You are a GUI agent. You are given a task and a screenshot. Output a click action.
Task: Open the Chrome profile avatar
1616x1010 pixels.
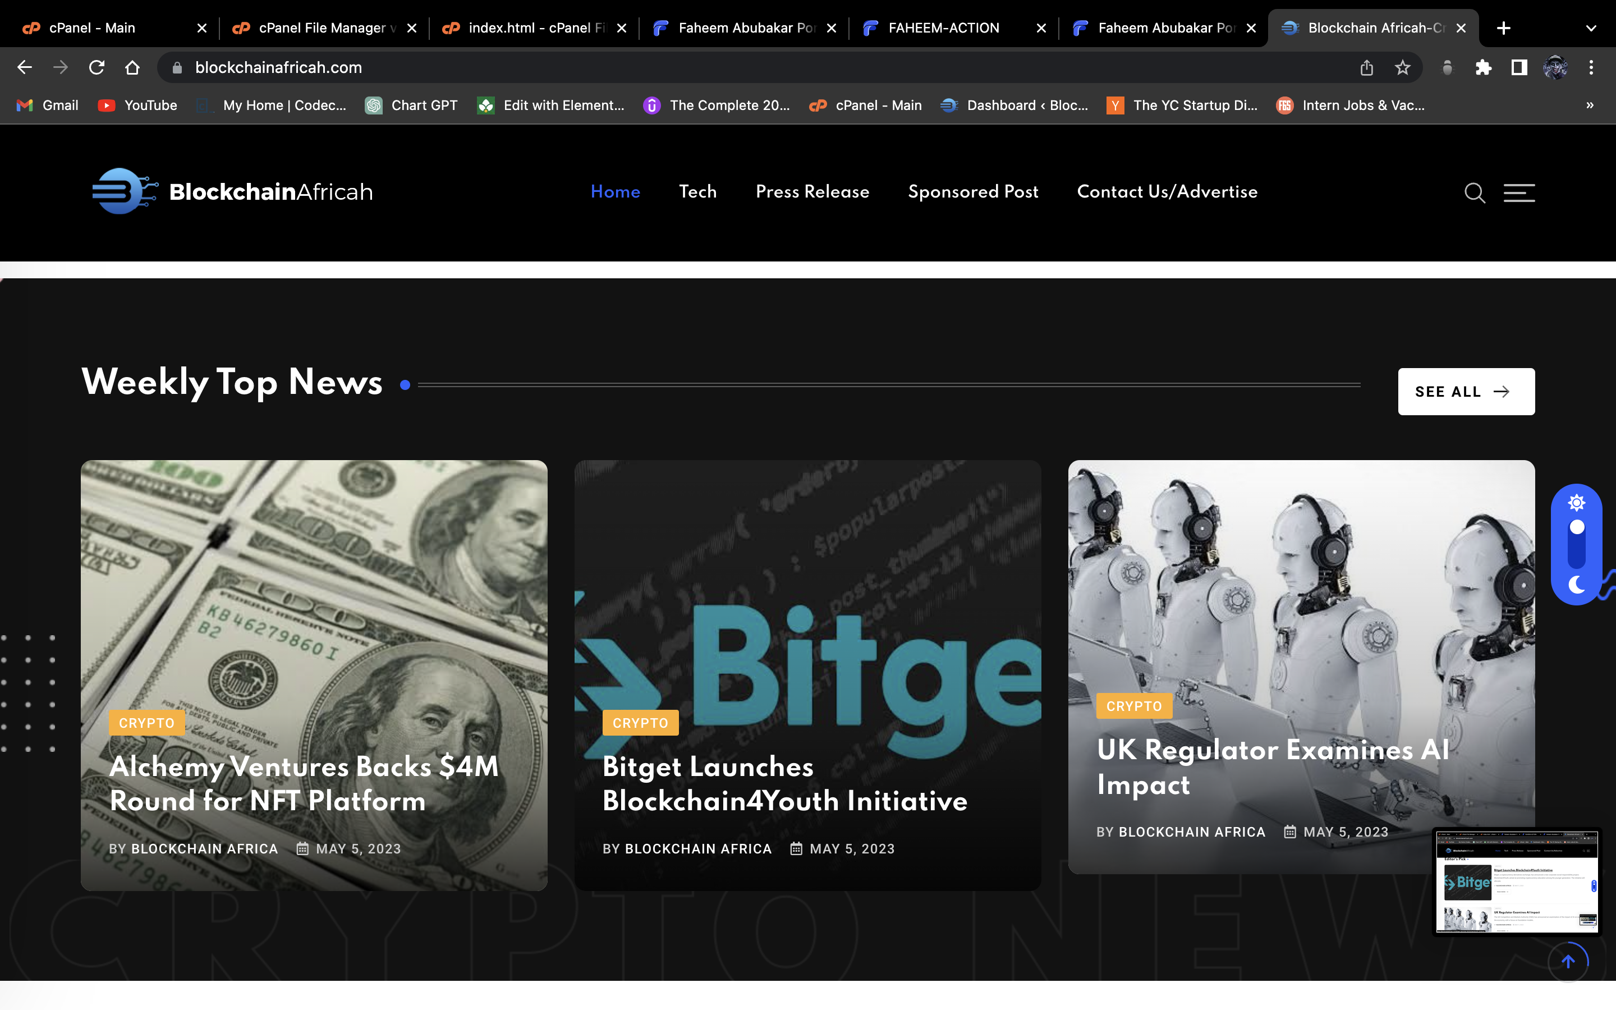tap(1555, 67)
